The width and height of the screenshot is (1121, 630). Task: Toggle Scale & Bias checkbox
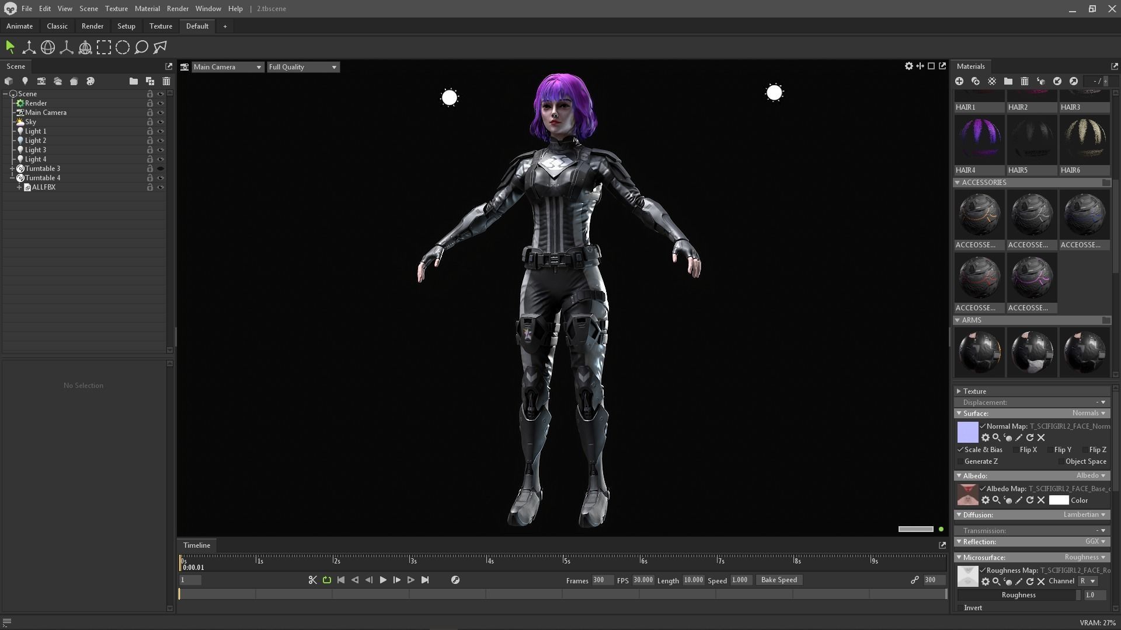(960, 450)
